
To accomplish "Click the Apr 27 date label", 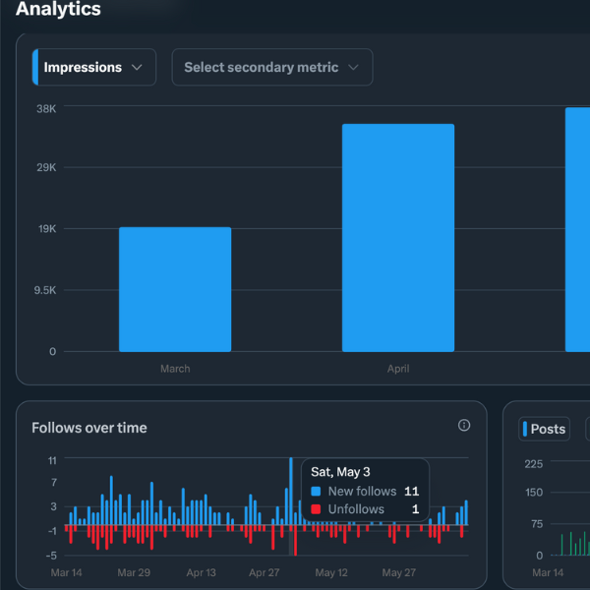I will 265,572.
